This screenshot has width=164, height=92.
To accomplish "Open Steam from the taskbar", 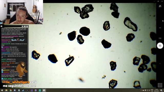I will pyautogui.click(x=23, y=90).
